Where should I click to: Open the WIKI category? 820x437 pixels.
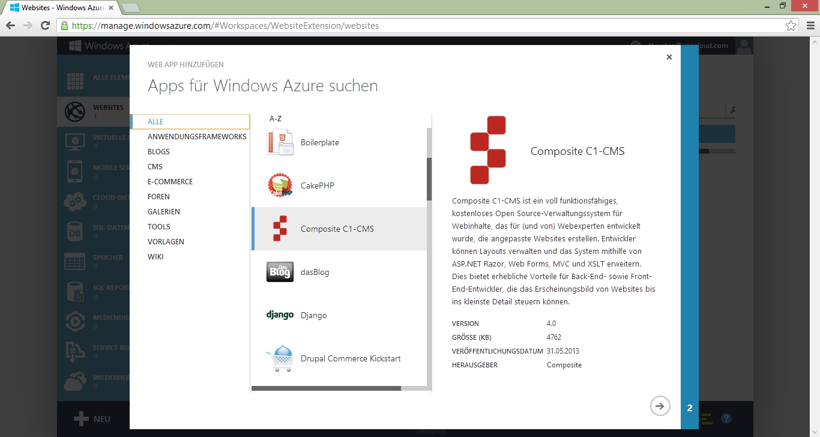155,257
